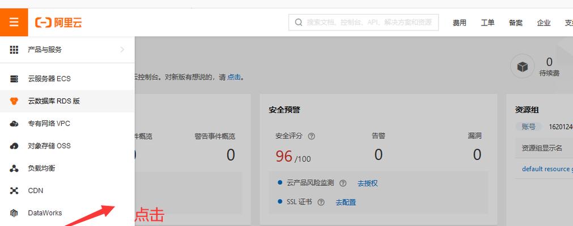Viewport: 573px width, 226px height.
Task: Click the load balancing icon
Action: 14,168
